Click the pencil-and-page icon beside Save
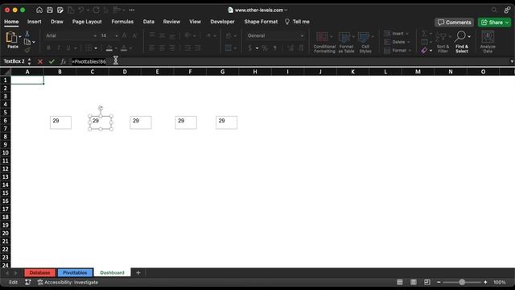The height and width of the screenshot is (290, 515). tap(60, 10)
